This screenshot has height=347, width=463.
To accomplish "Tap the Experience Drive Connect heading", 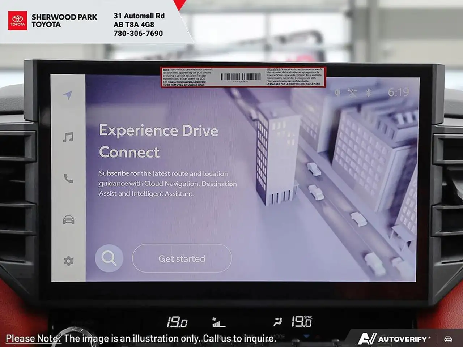I will click(159, 141).
